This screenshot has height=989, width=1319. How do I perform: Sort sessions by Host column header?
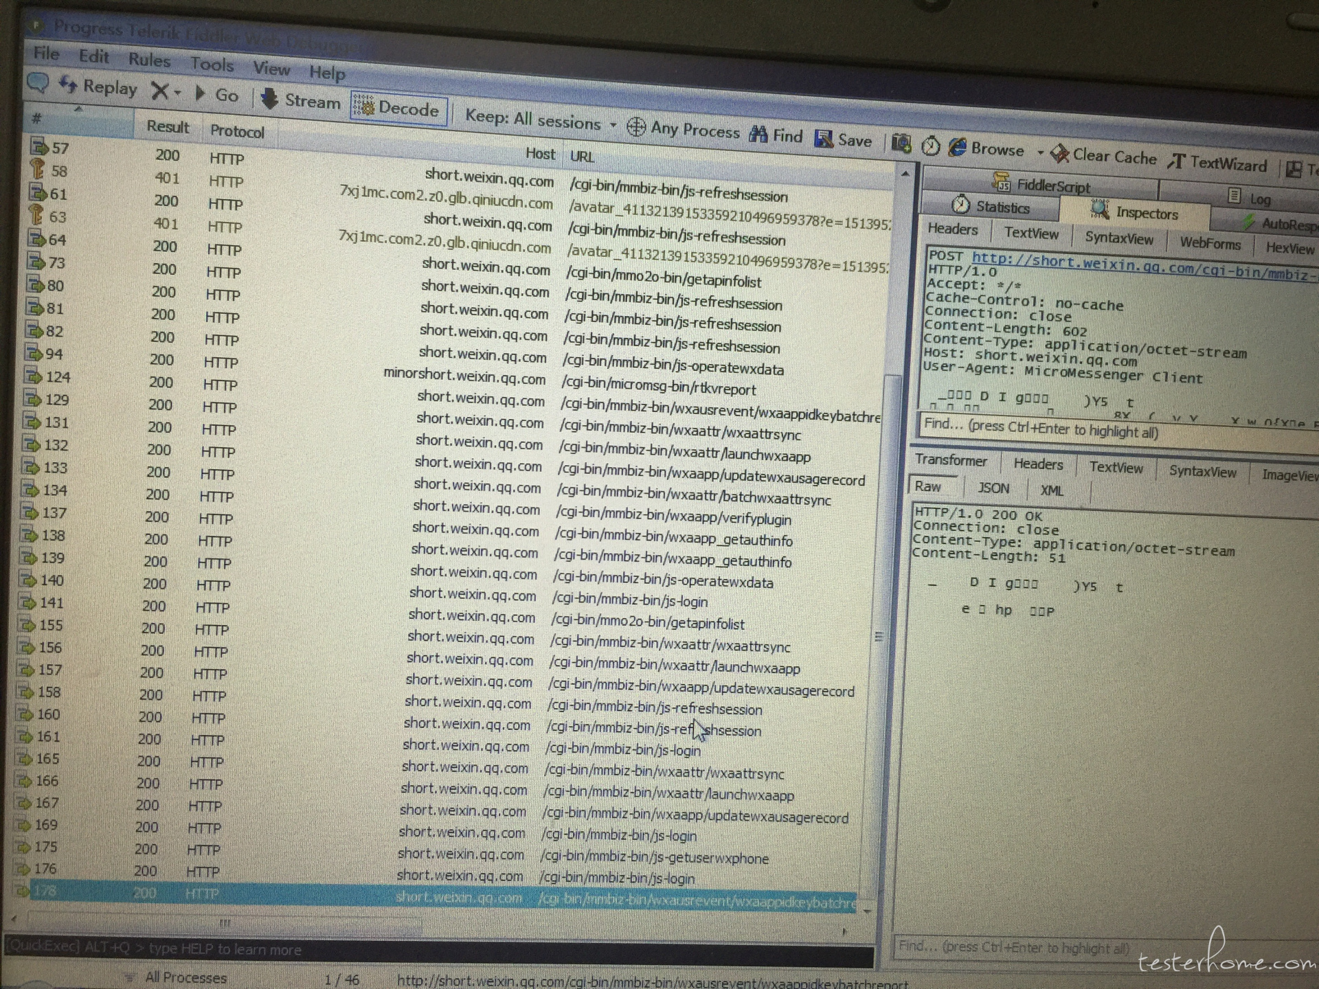coord(540,153)
